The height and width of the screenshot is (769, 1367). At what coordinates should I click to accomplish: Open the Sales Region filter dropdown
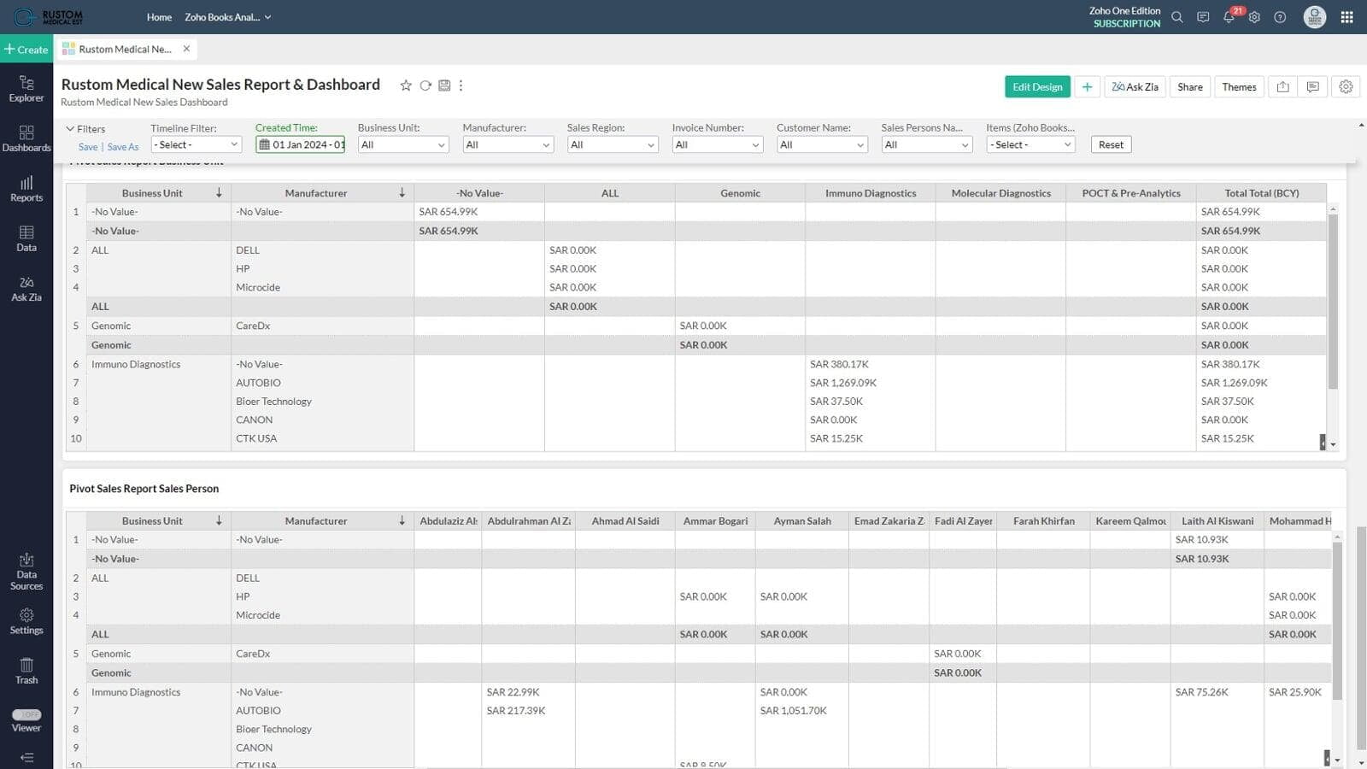(613, 144)
